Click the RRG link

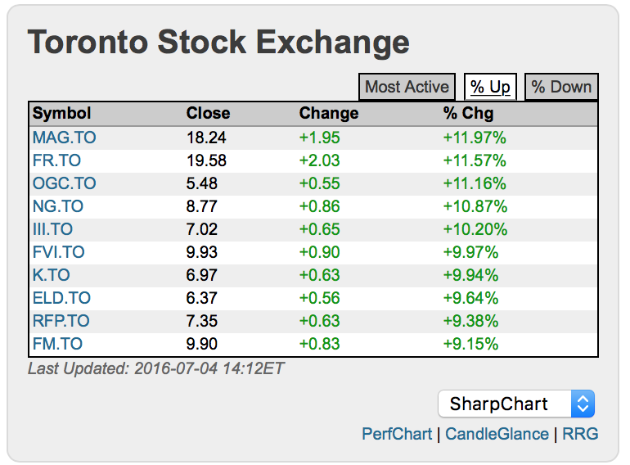coord(580,434)
